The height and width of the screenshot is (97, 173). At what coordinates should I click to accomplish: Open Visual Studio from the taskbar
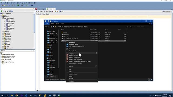tap(21, 95)
